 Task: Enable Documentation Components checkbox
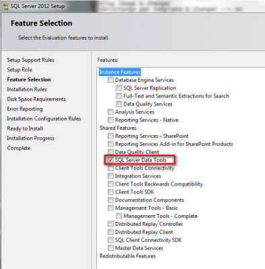pyautogui.click(x=110, y=200)
